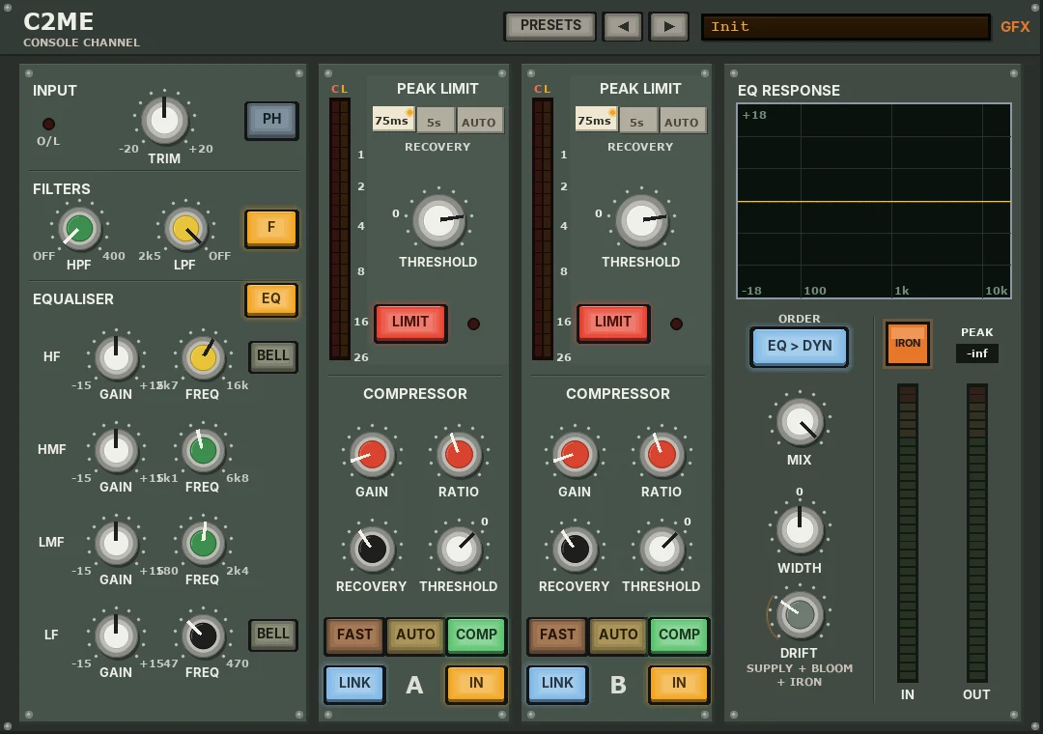This screenshot has width=1043, height=734.
Task: Toggle the channel B LIMIT button
Action: tap(613, 324)
